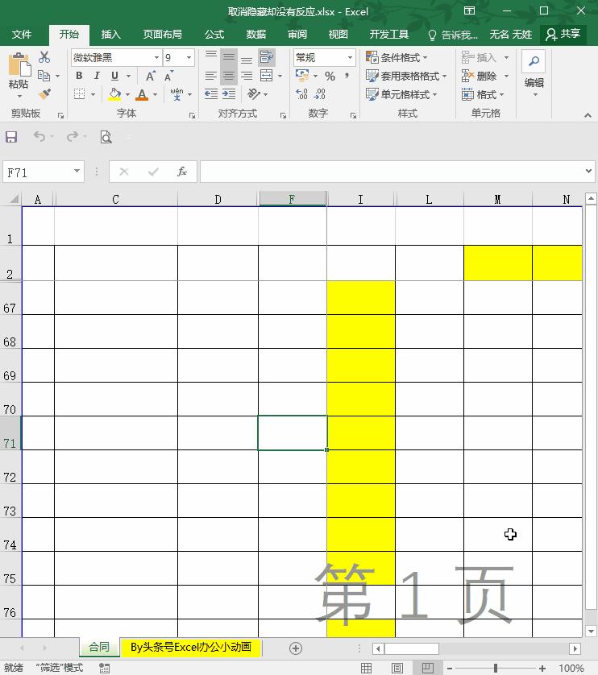This screenshot has height=675, width=598.
Task: Add a new sheet with plus button
Action: (x=296, y=648)
